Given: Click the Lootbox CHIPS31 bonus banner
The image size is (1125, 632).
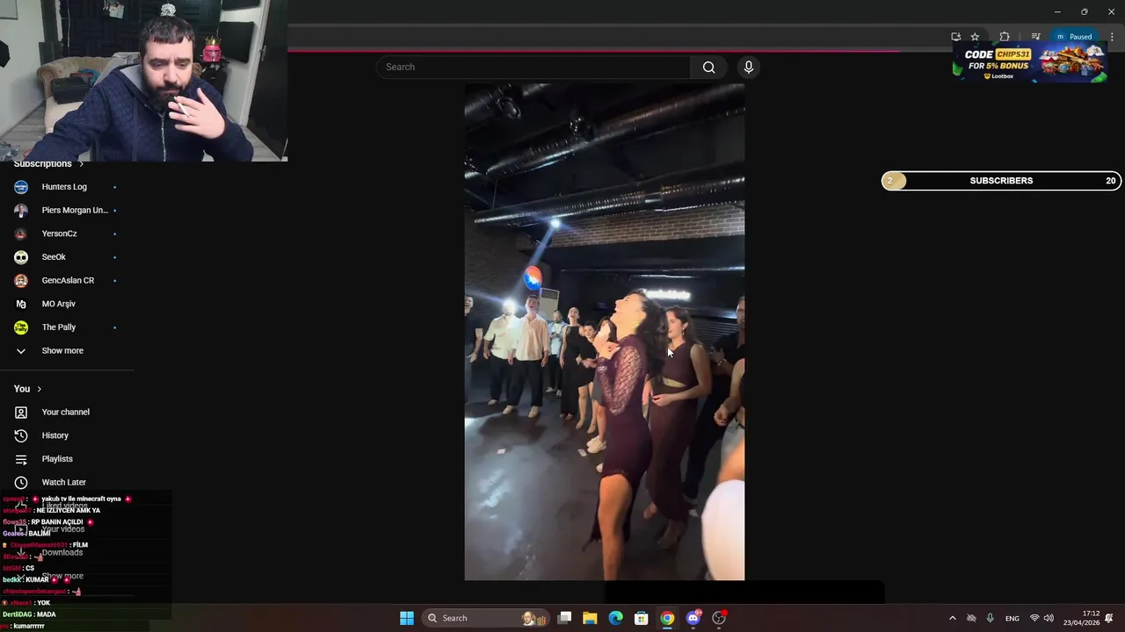Looking at the screenshot, I should click(x=1029, y=62).
